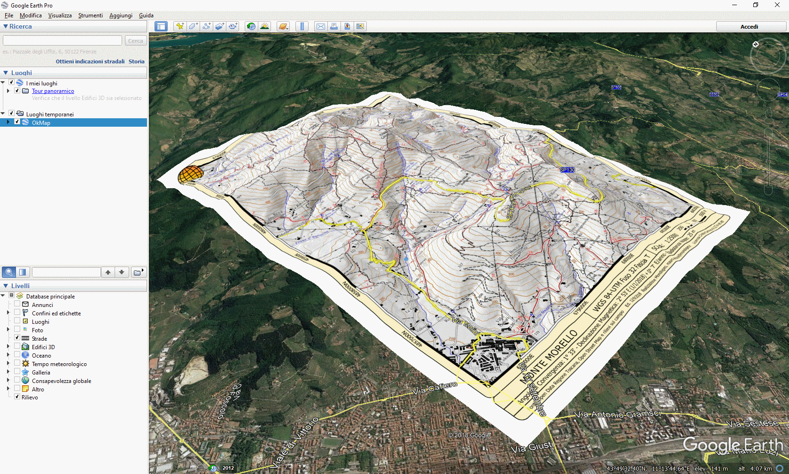Image resolution: width=789 pixels, height=474 pixels.
Task: Disable the Strade layer checkbox
Action: pos(17,338)
